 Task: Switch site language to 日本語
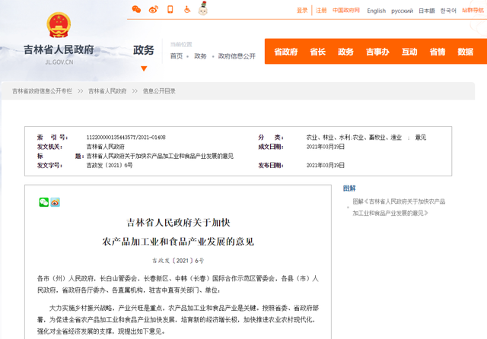[427, 11]
